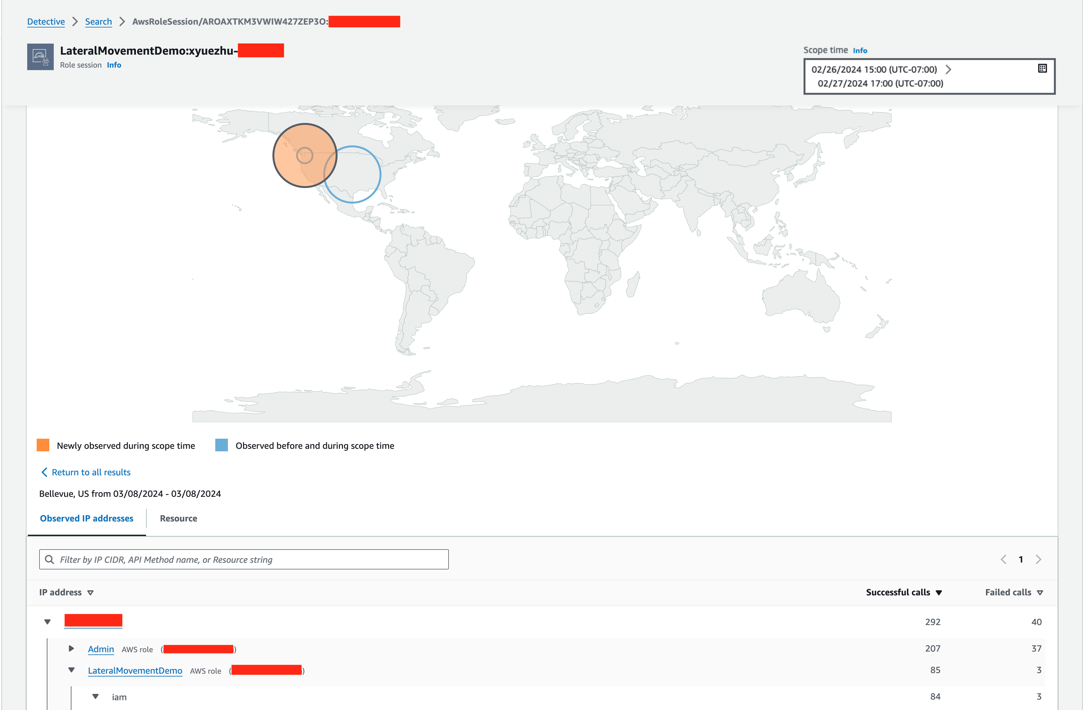Click the breadcrumb chevron after Detective
This screenshot has height=710, width=1083.
76,21
